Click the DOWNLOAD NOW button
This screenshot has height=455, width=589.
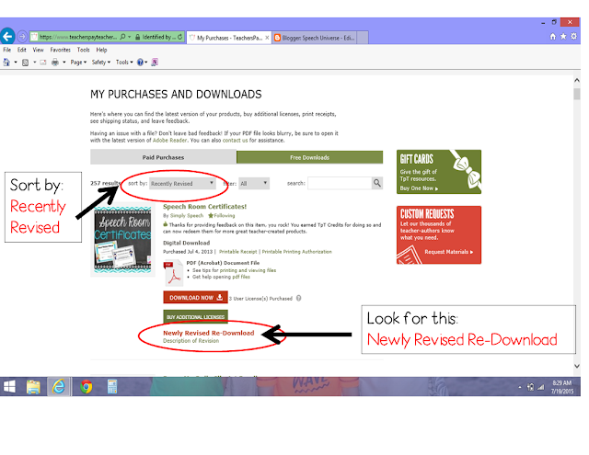coord(195,298)
